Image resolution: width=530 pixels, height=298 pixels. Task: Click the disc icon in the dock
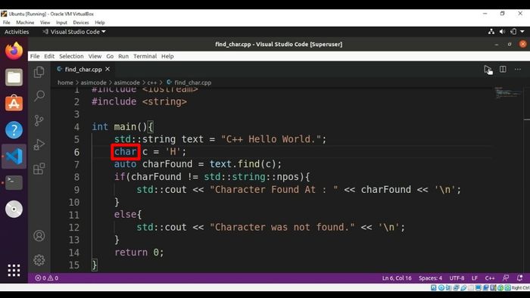coord(14,209)
